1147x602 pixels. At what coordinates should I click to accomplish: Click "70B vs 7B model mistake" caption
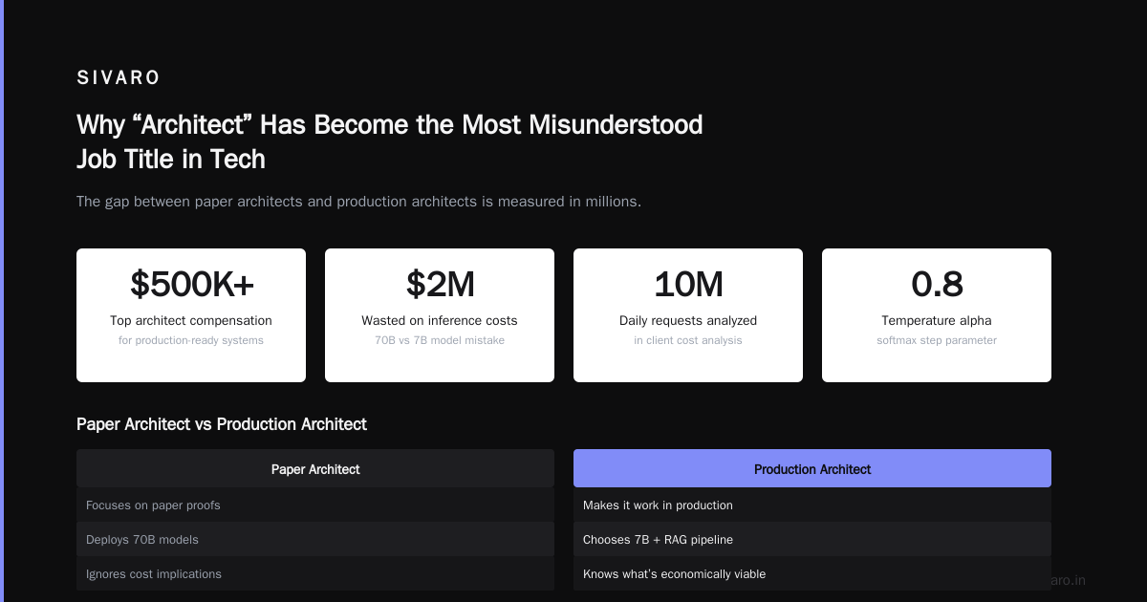[440, 340]
